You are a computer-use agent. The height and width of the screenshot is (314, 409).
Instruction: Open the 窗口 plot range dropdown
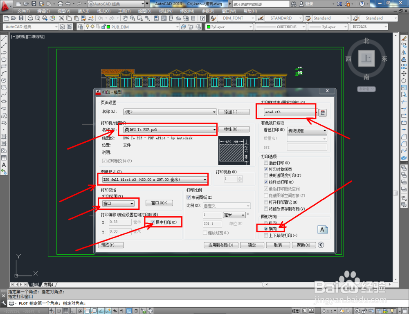coord(118,204)
